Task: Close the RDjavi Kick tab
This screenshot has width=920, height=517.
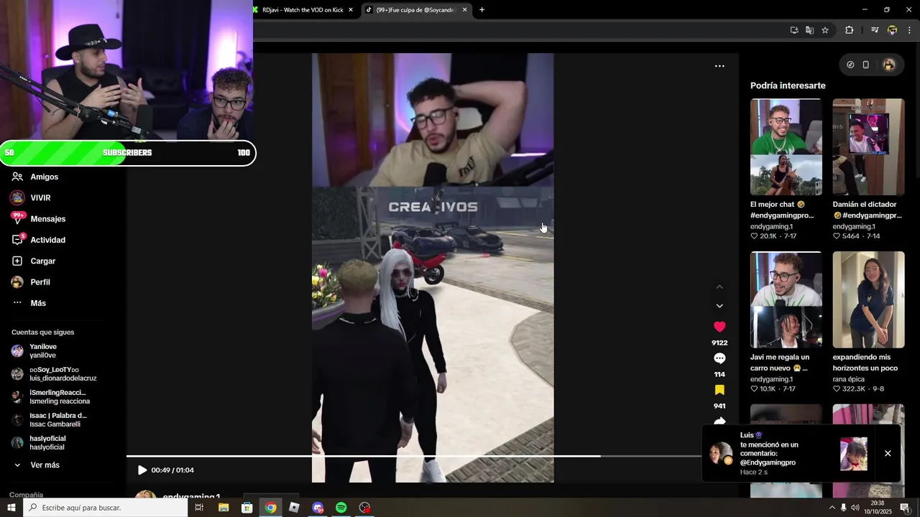Action: pos(351,10)
